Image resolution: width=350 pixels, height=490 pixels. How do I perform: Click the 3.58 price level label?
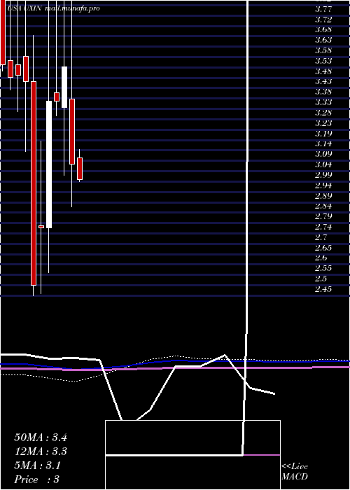323,50
